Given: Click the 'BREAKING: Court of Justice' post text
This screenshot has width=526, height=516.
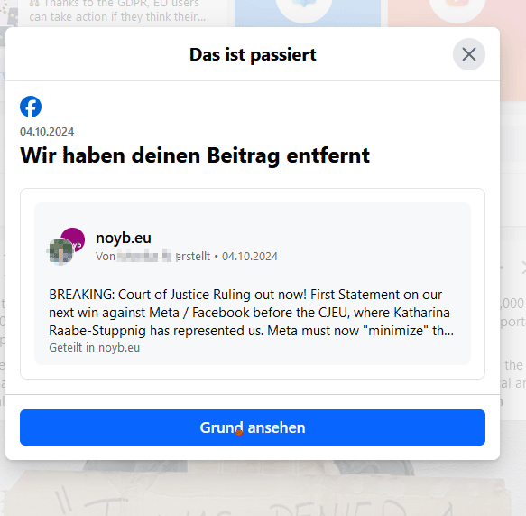Looking at the screenshot, I should 251,312.
